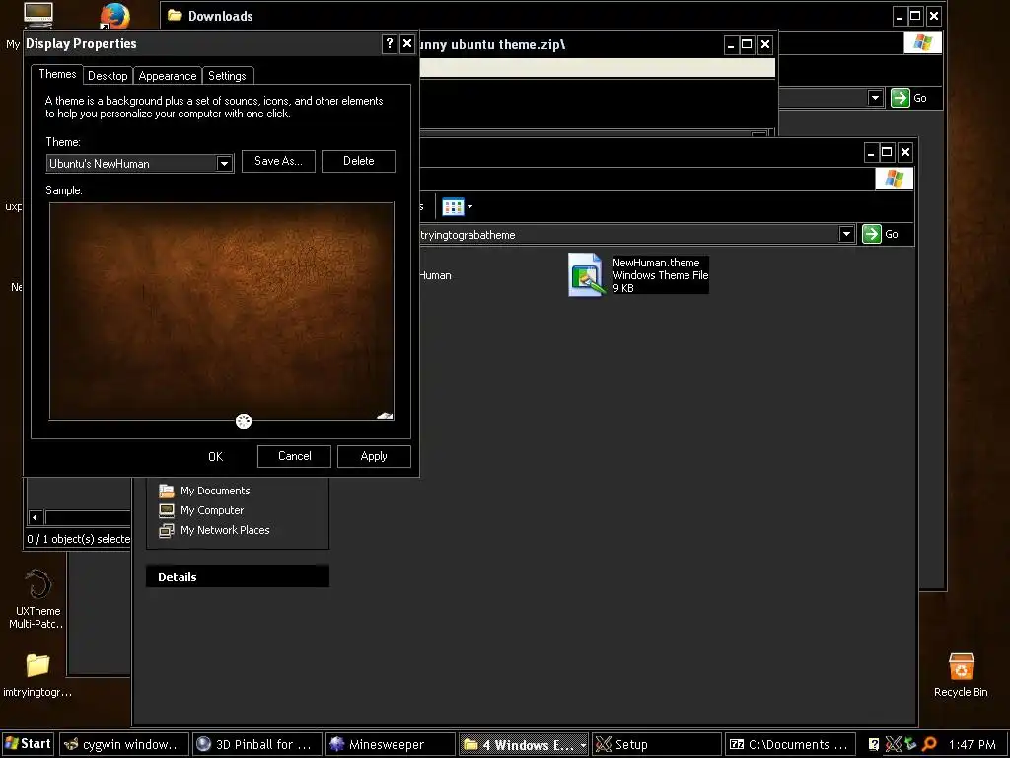Click the imtryingtograbatheme address field
The height and width of the screenshot is (758, 1010).
(x=628, y=235)
